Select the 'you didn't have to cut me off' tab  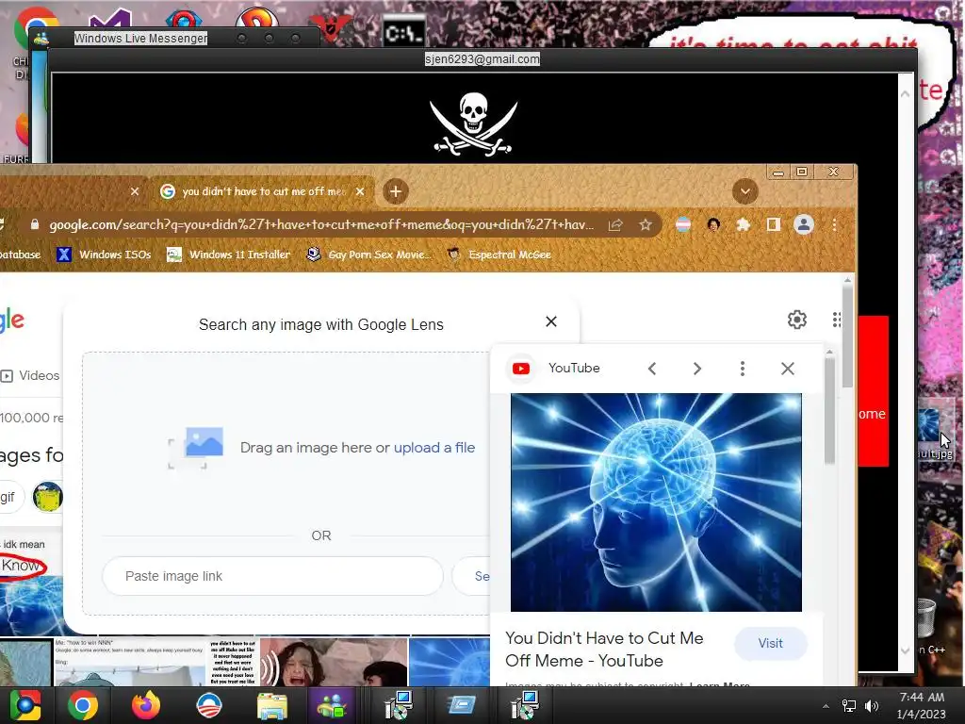(x=262, y=191)
